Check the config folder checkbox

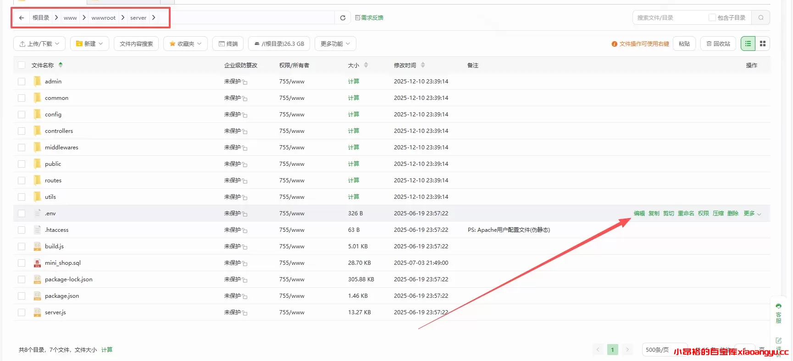pos(22,114)
